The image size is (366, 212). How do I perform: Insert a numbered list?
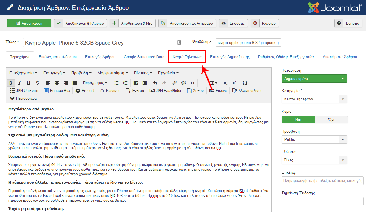pyautogui.click(x=126, y=83)
